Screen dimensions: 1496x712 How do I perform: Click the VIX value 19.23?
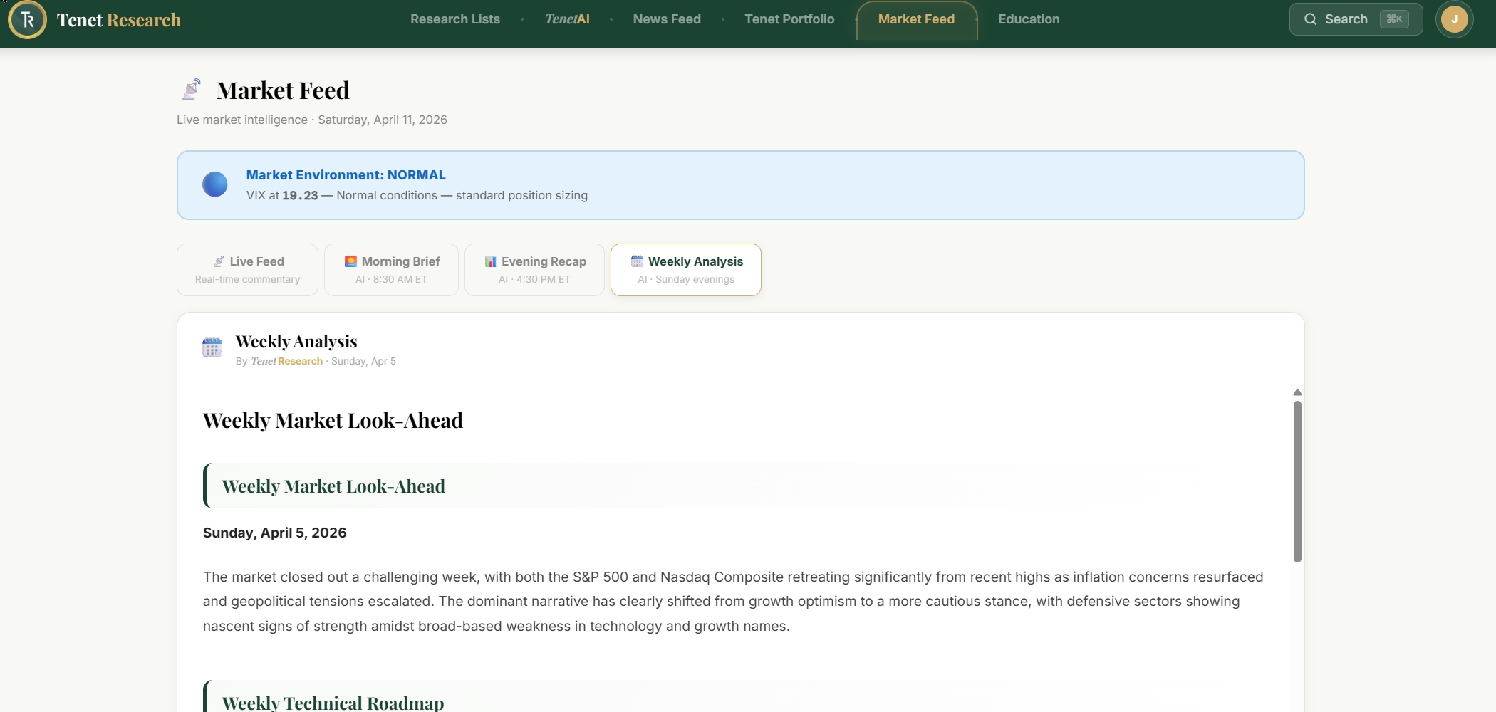300,195
